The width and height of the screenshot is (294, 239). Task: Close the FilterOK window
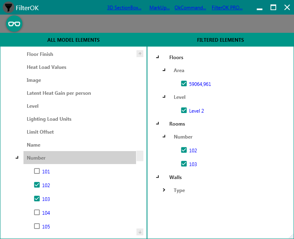pyautogui.click(x=287, y=7)
